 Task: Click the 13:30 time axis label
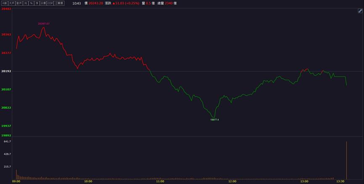pyautogui.click(x=340, y=181)
